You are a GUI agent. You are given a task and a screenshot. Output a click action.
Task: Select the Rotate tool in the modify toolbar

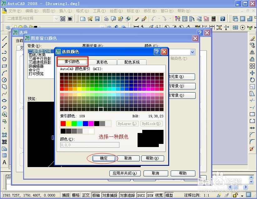(x=252, y=80)
